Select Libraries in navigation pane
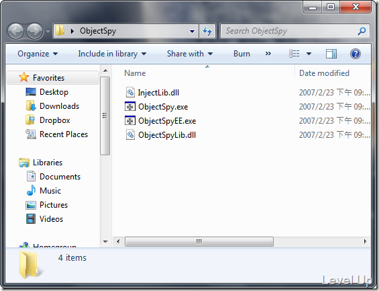This screenshot has width=379, height=291. (48, 163)
